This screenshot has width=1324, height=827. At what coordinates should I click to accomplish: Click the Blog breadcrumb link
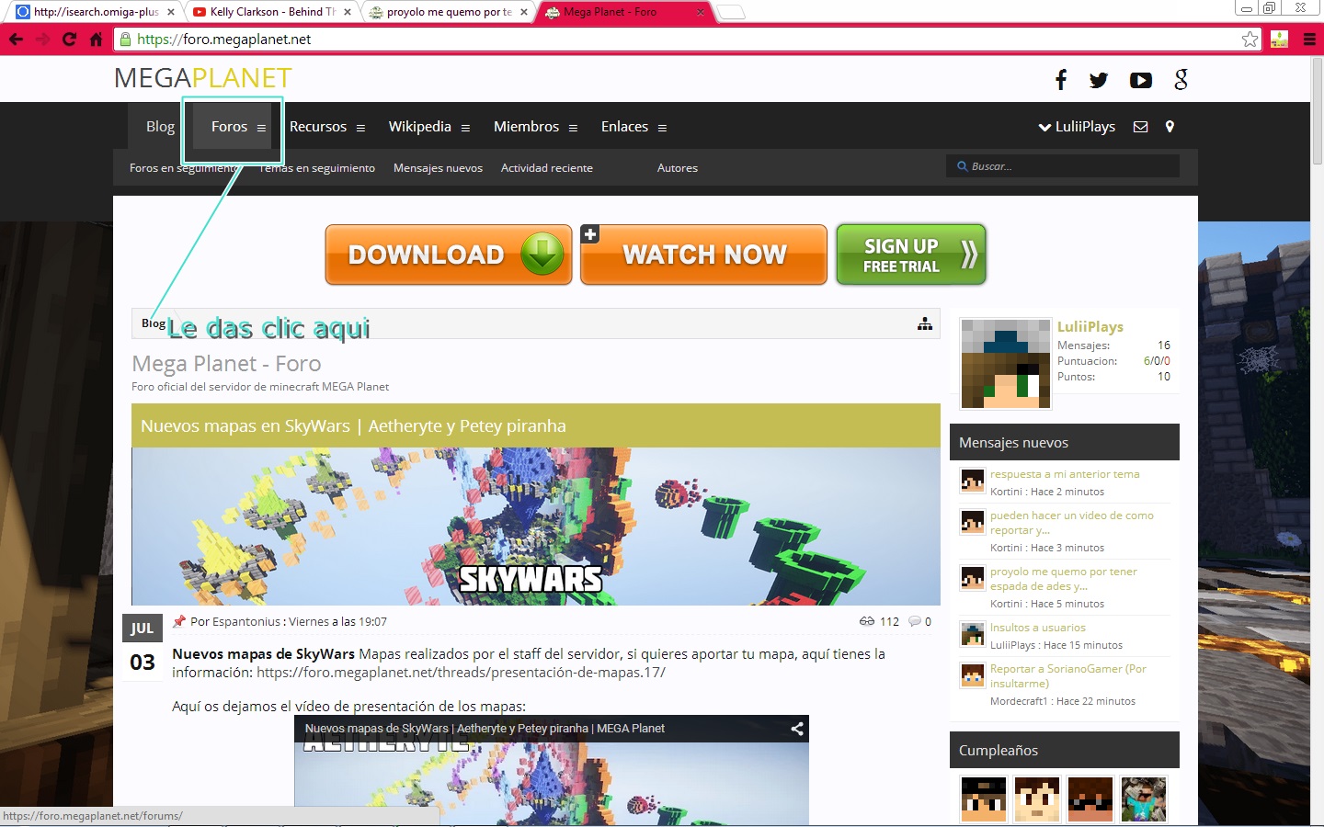click(x=154, y=323)
